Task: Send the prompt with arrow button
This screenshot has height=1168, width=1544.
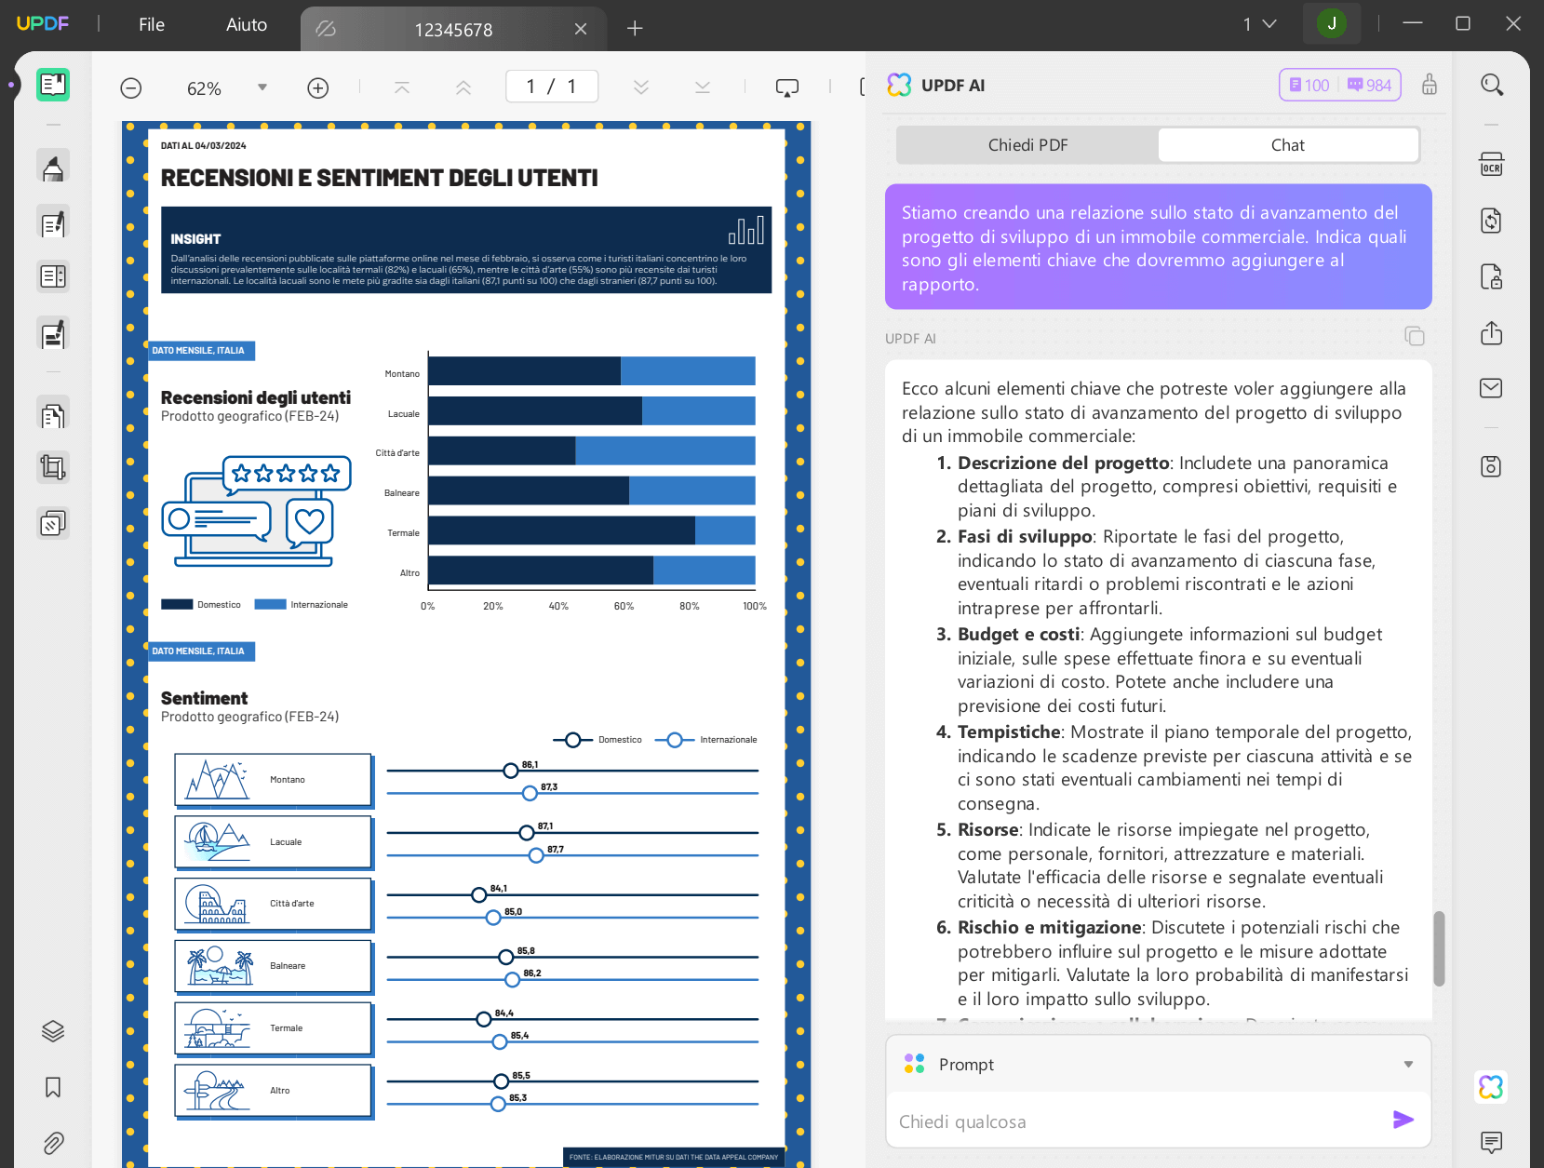Action: point(1403,1120)
